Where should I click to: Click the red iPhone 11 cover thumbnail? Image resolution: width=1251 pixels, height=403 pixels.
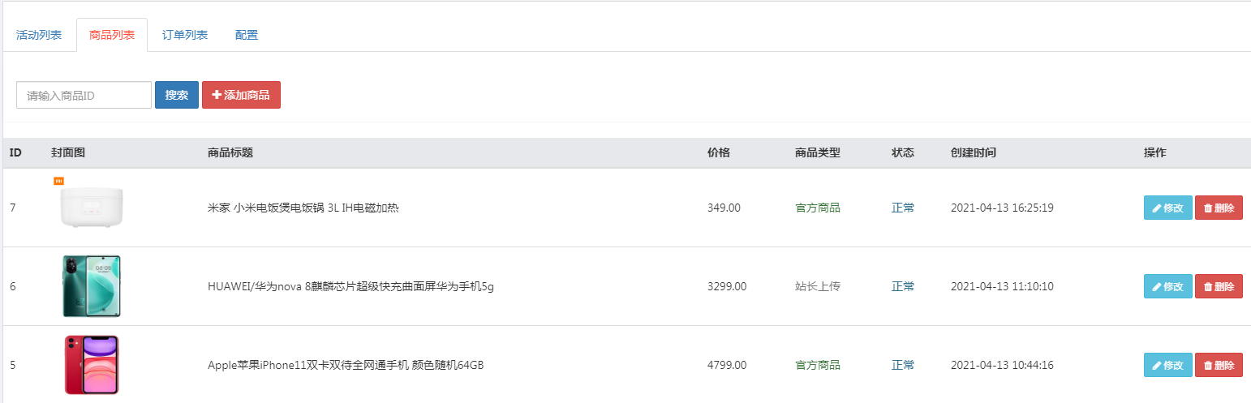(x=92, y=365)
